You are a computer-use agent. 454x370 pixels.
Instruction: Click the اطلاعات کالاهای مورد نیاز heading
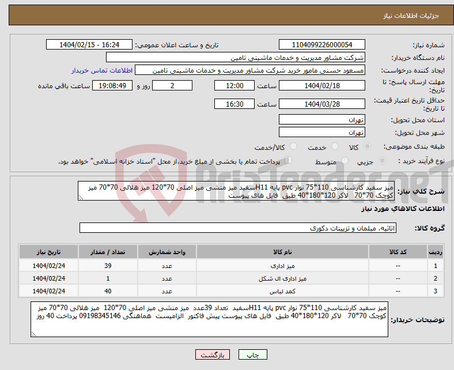[x=403, y=209]
